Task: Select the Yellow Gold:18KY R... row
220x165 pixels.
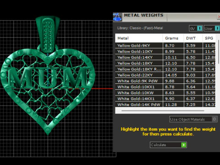Action: click(x=165, y=69)
